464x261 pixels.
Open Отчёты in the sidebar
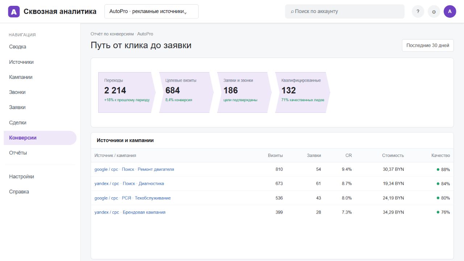pyautogui.click(x=40, y=153)
